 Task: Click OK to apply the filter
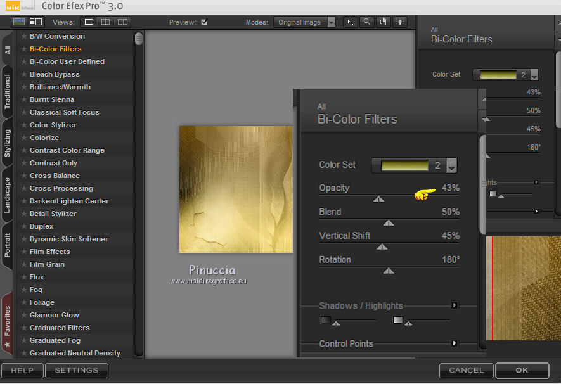tap(522, 371)
